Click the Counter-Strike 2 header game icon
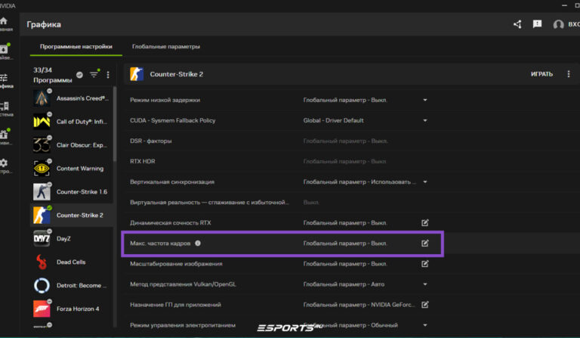 click(137, 74)
